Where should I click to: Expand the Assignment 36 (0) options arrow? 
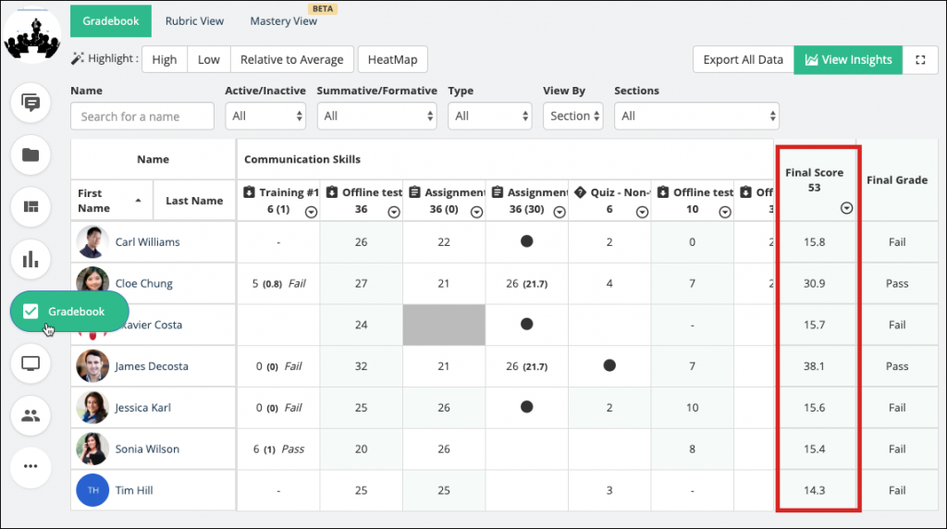point(476,212)
